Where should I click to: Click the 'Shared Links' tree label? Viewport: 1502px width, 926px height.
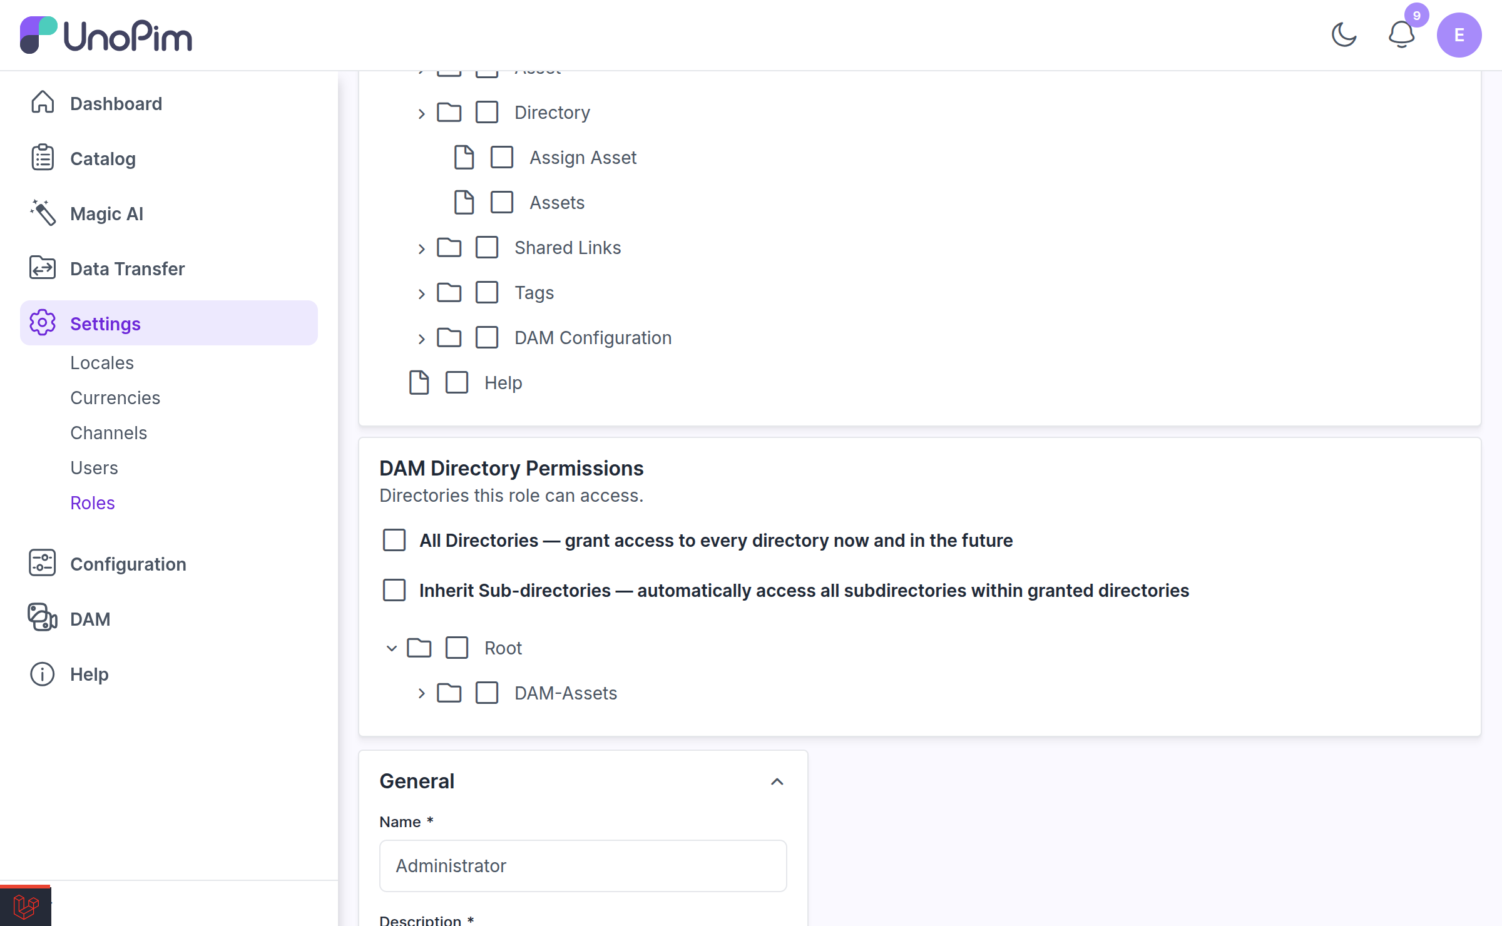click(568, 248)
